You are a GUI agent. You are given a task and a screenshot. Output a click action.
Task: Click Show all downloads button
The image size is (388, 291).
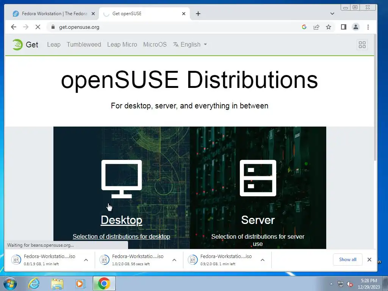[348, 259]
